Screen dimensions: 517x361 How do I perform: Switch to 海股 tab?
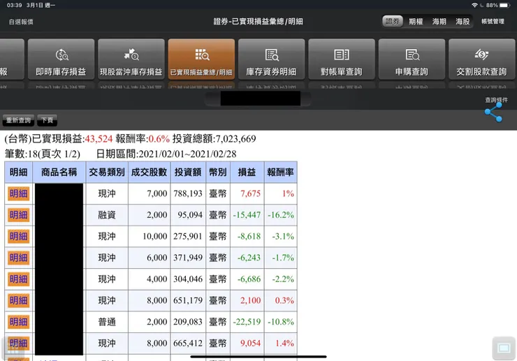[463, 22]
